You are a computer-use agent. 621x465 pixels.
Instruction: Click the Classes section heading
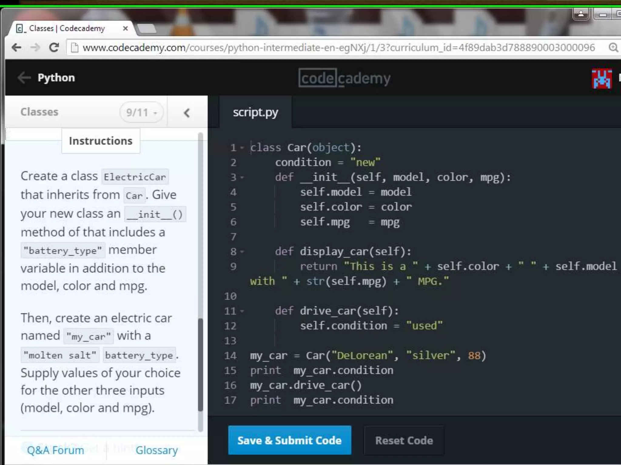(39, 112)
